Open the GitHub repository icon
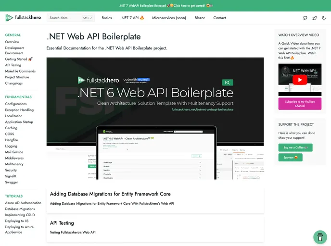 pos(305,18)
